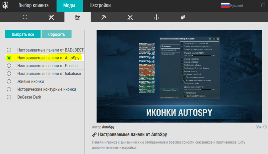The height and width of the screenshot is (154, 268).
Task: Click the Иконки AutoSpy preview image
Action: 179,76
